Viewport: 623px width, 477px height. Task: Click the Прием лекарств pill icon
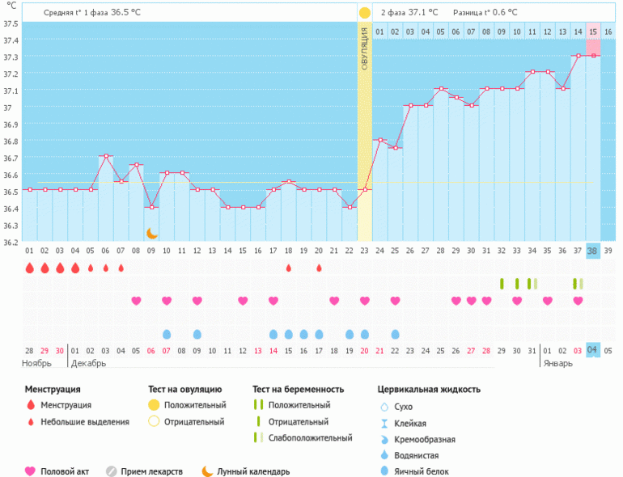click(112, 471)
